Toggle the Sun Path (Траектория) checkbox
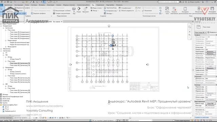The image size is (217, 122). point(206,75)
